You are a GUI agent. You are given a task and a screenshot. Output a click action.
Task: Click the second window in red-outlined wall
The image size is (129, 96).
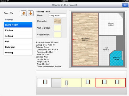(117, 82)
